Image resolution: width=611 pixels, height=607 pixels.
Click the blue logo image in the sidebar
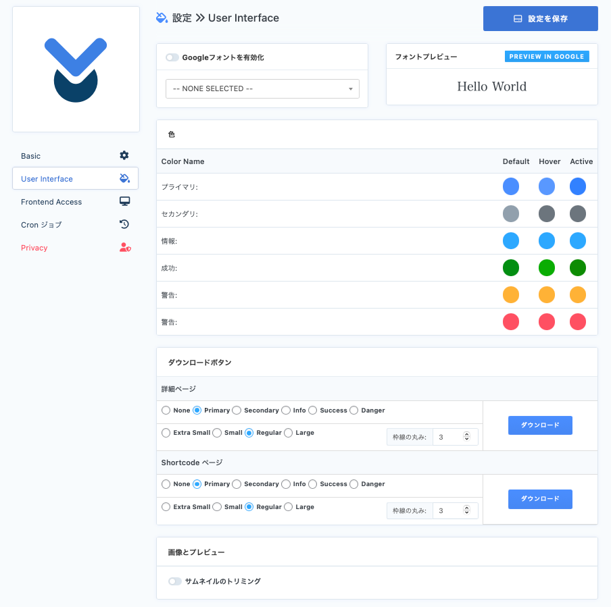click(x=76, y=70)
